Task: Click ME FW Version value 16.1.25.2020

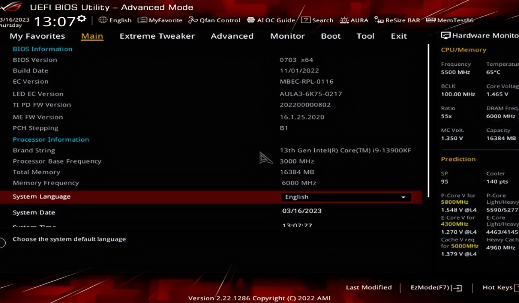Action: (302, 117)
